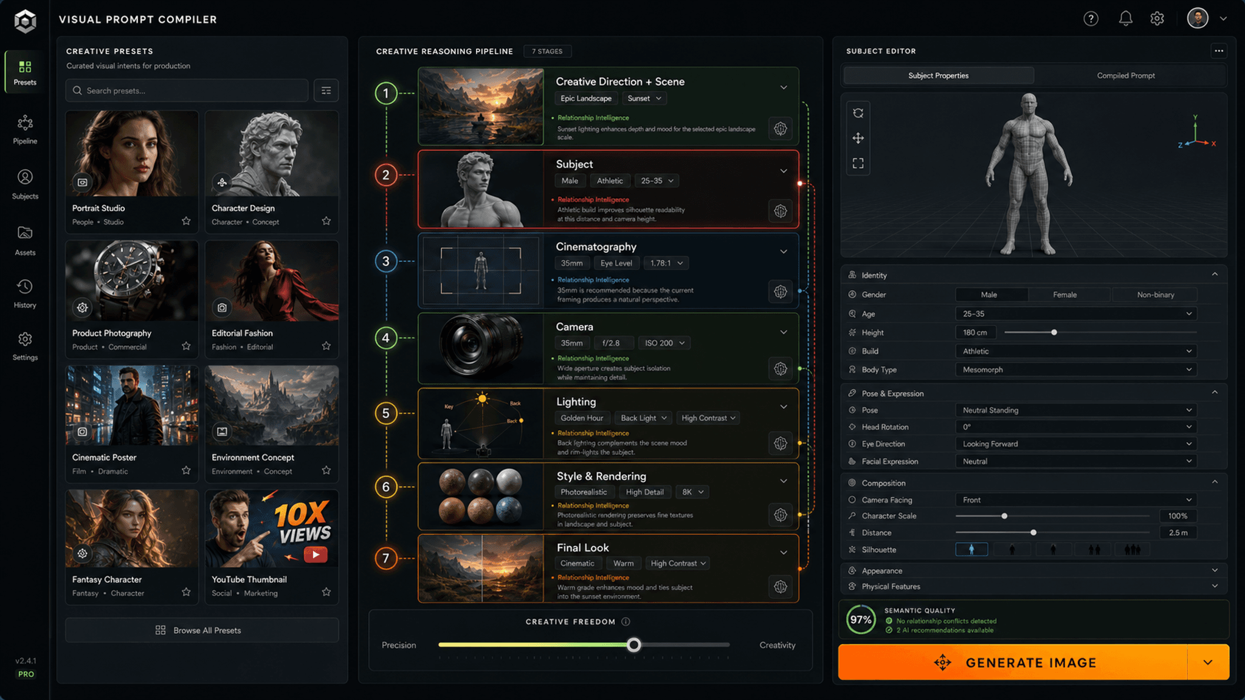Click AI icon on Subject stage

pyautogui.click(x=781, y=211)
